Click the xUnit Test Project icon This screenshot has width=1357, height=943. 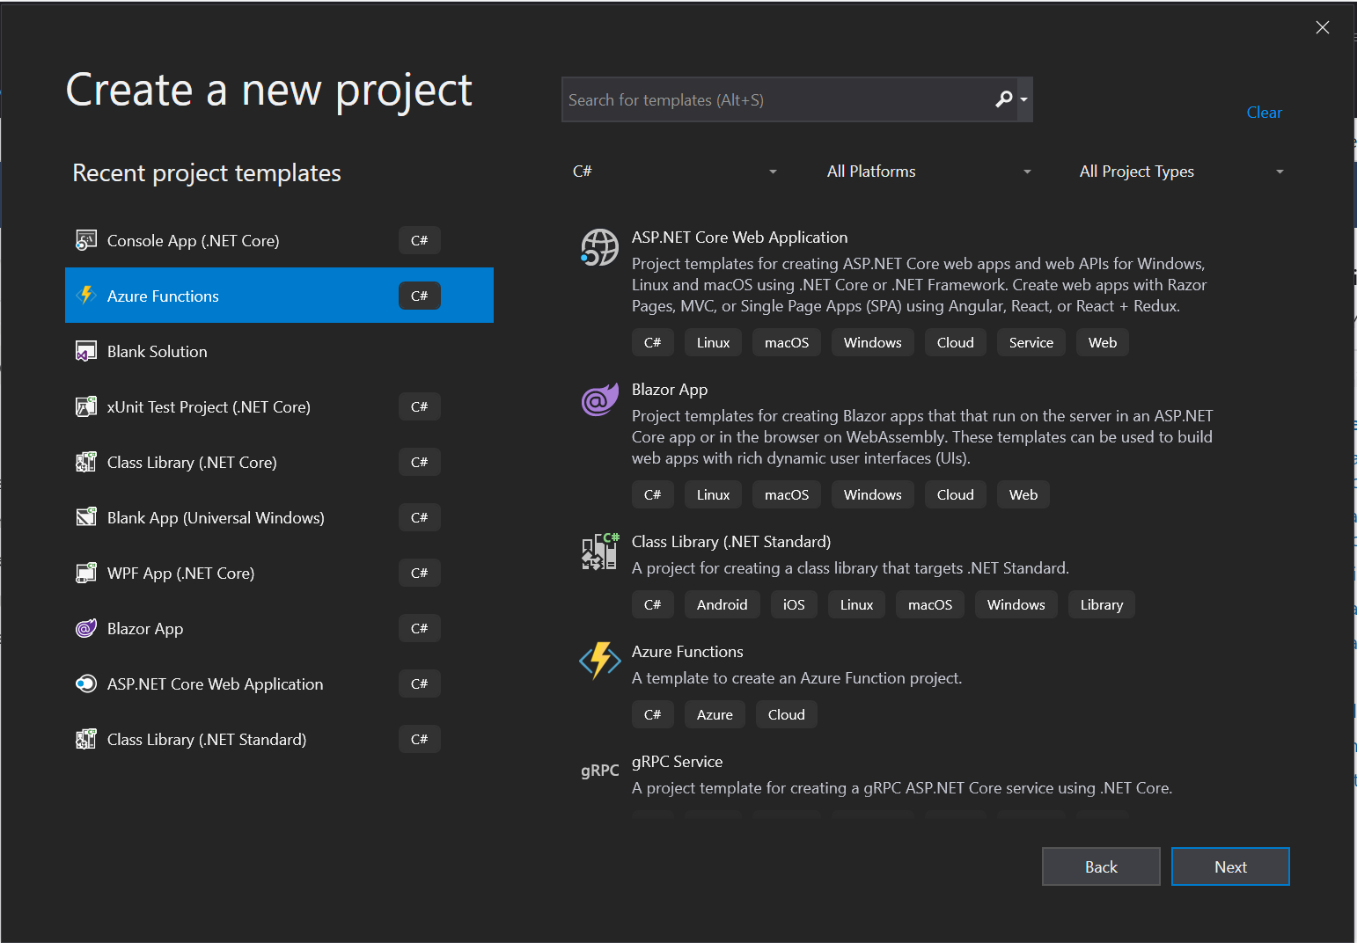[x=86, y=406]
